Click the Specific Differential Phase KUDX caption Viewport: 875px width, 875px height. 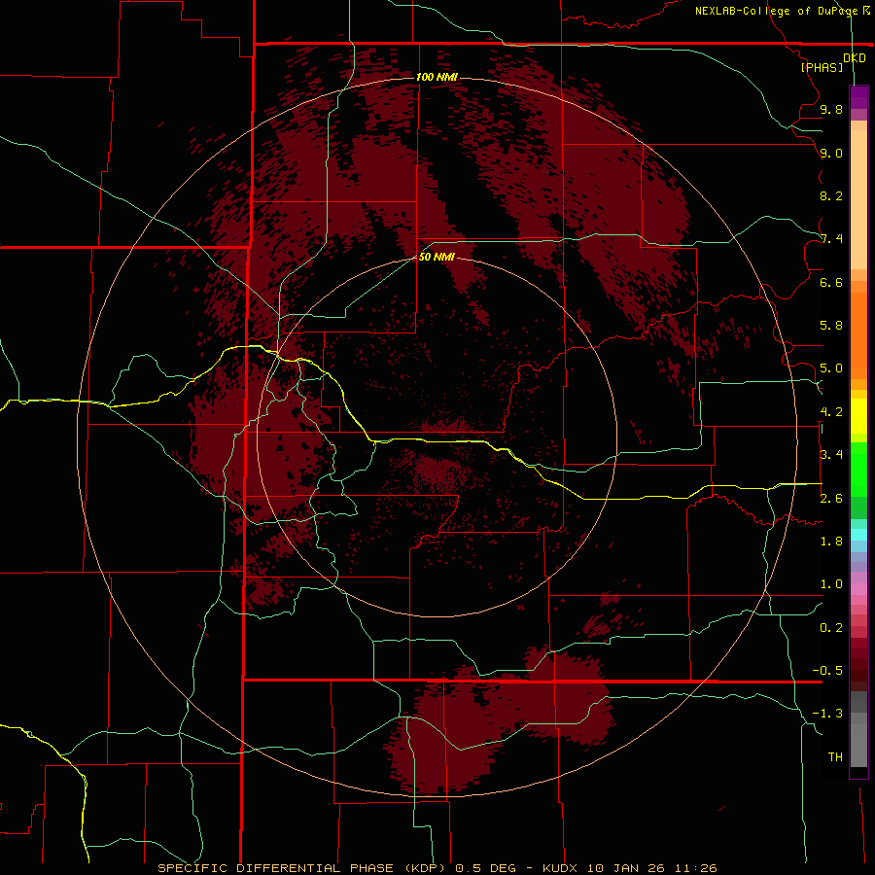coord(437,868)
